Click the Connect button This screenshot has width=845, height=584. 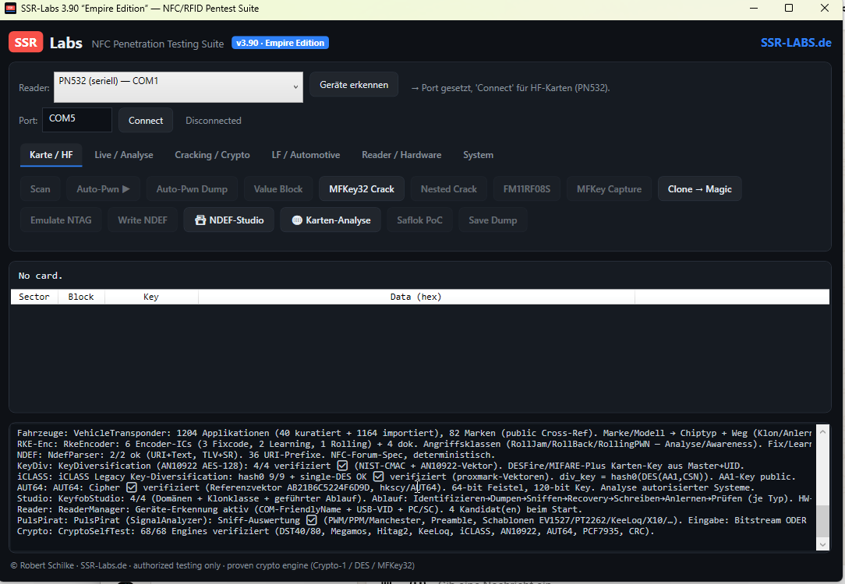pos(146,121)
